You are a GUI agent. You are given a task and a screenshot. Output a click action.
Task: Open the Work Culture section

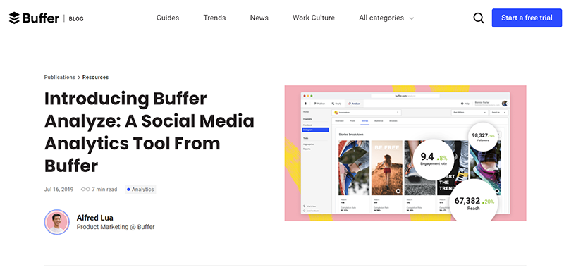pyautogui.click(x=314, y=18)
